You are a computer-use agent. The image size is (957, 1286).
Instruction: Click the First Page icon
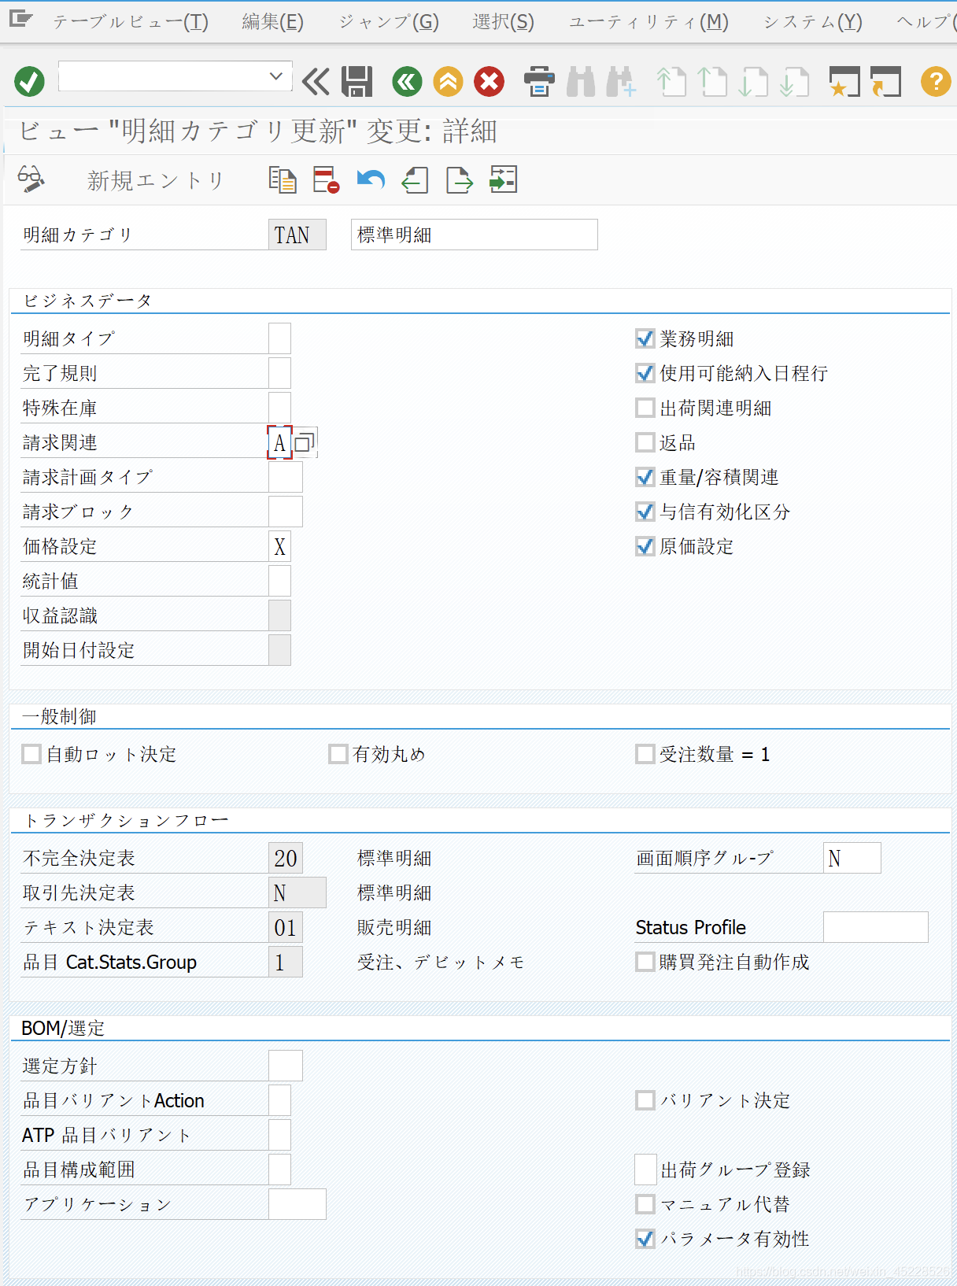[671, 81]
